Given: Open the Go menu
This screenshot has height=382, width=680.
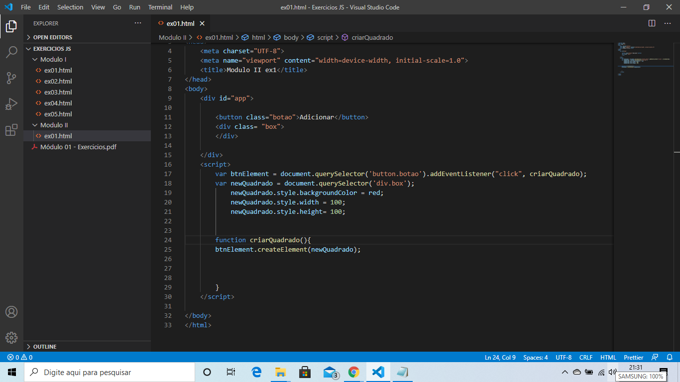Looking at the screenshot, I should pyautogui.click(x=117, y=7).
